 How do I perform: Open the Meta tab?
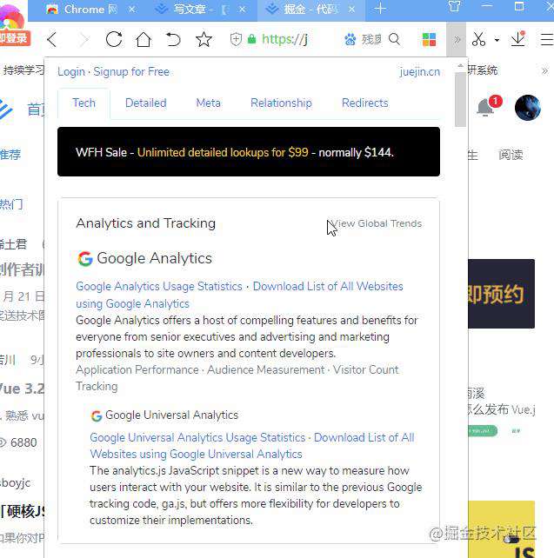click(208, 103)
